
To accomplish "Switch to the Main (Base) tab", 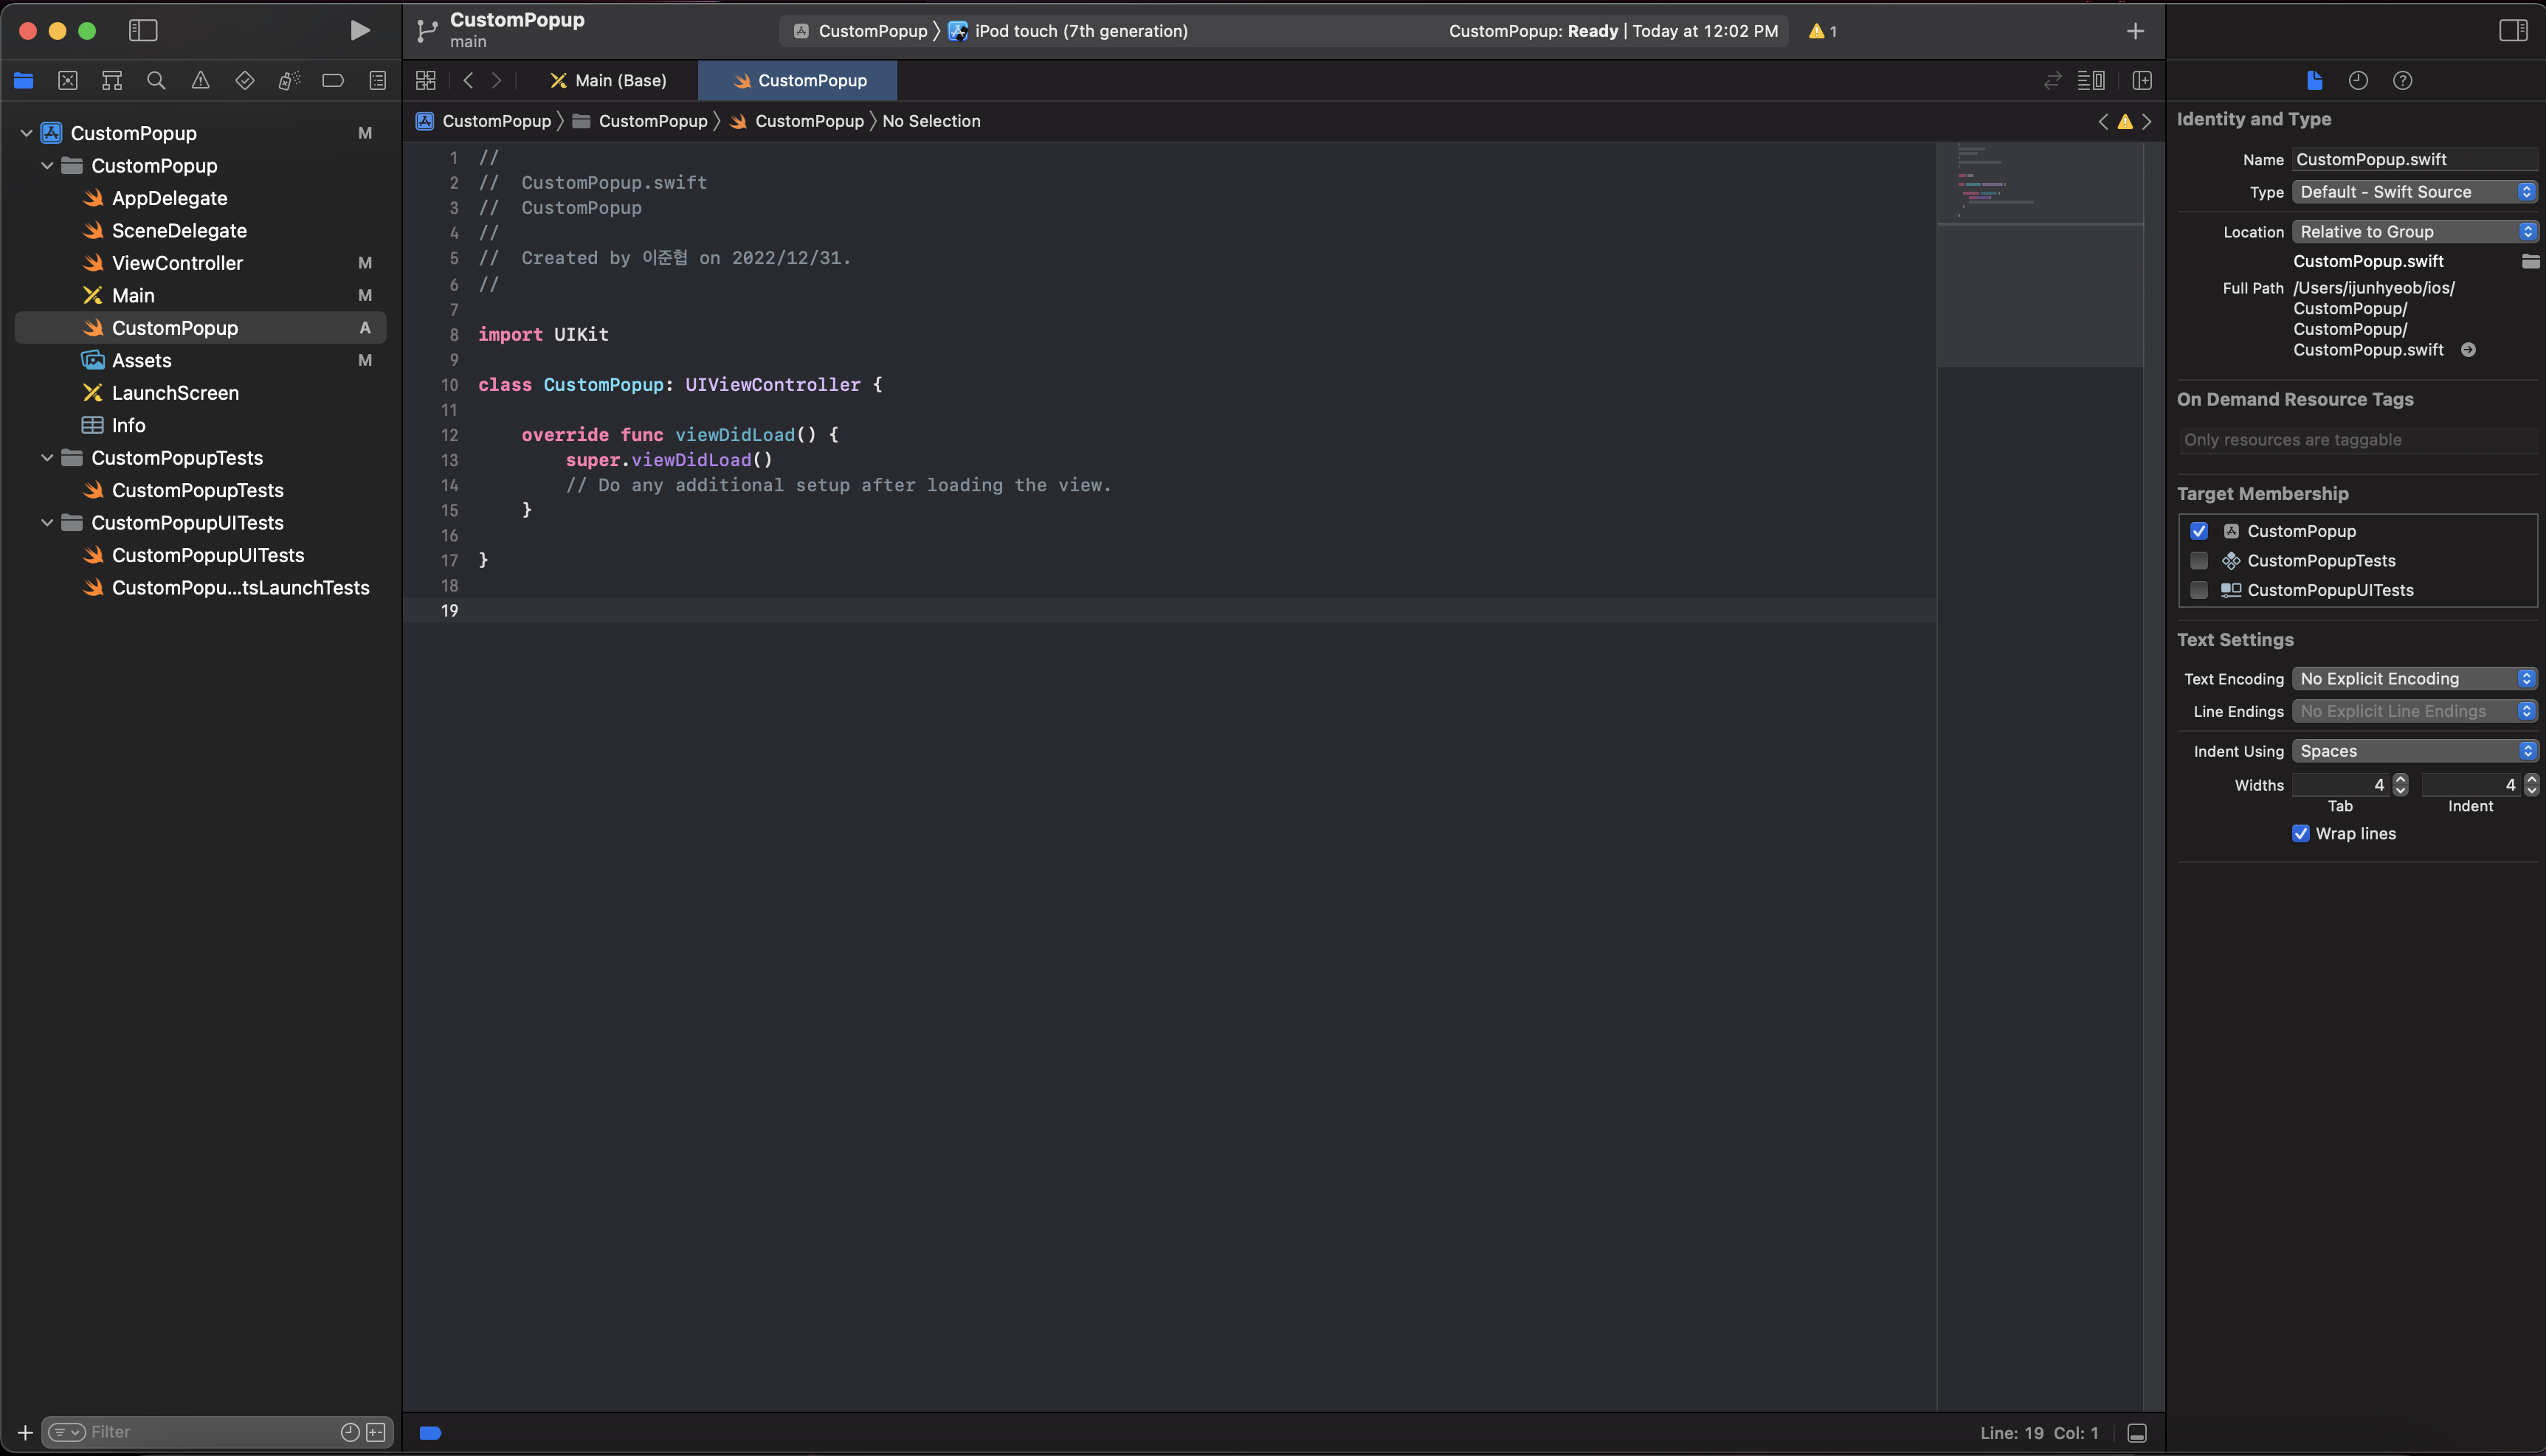I will (608, 80).
